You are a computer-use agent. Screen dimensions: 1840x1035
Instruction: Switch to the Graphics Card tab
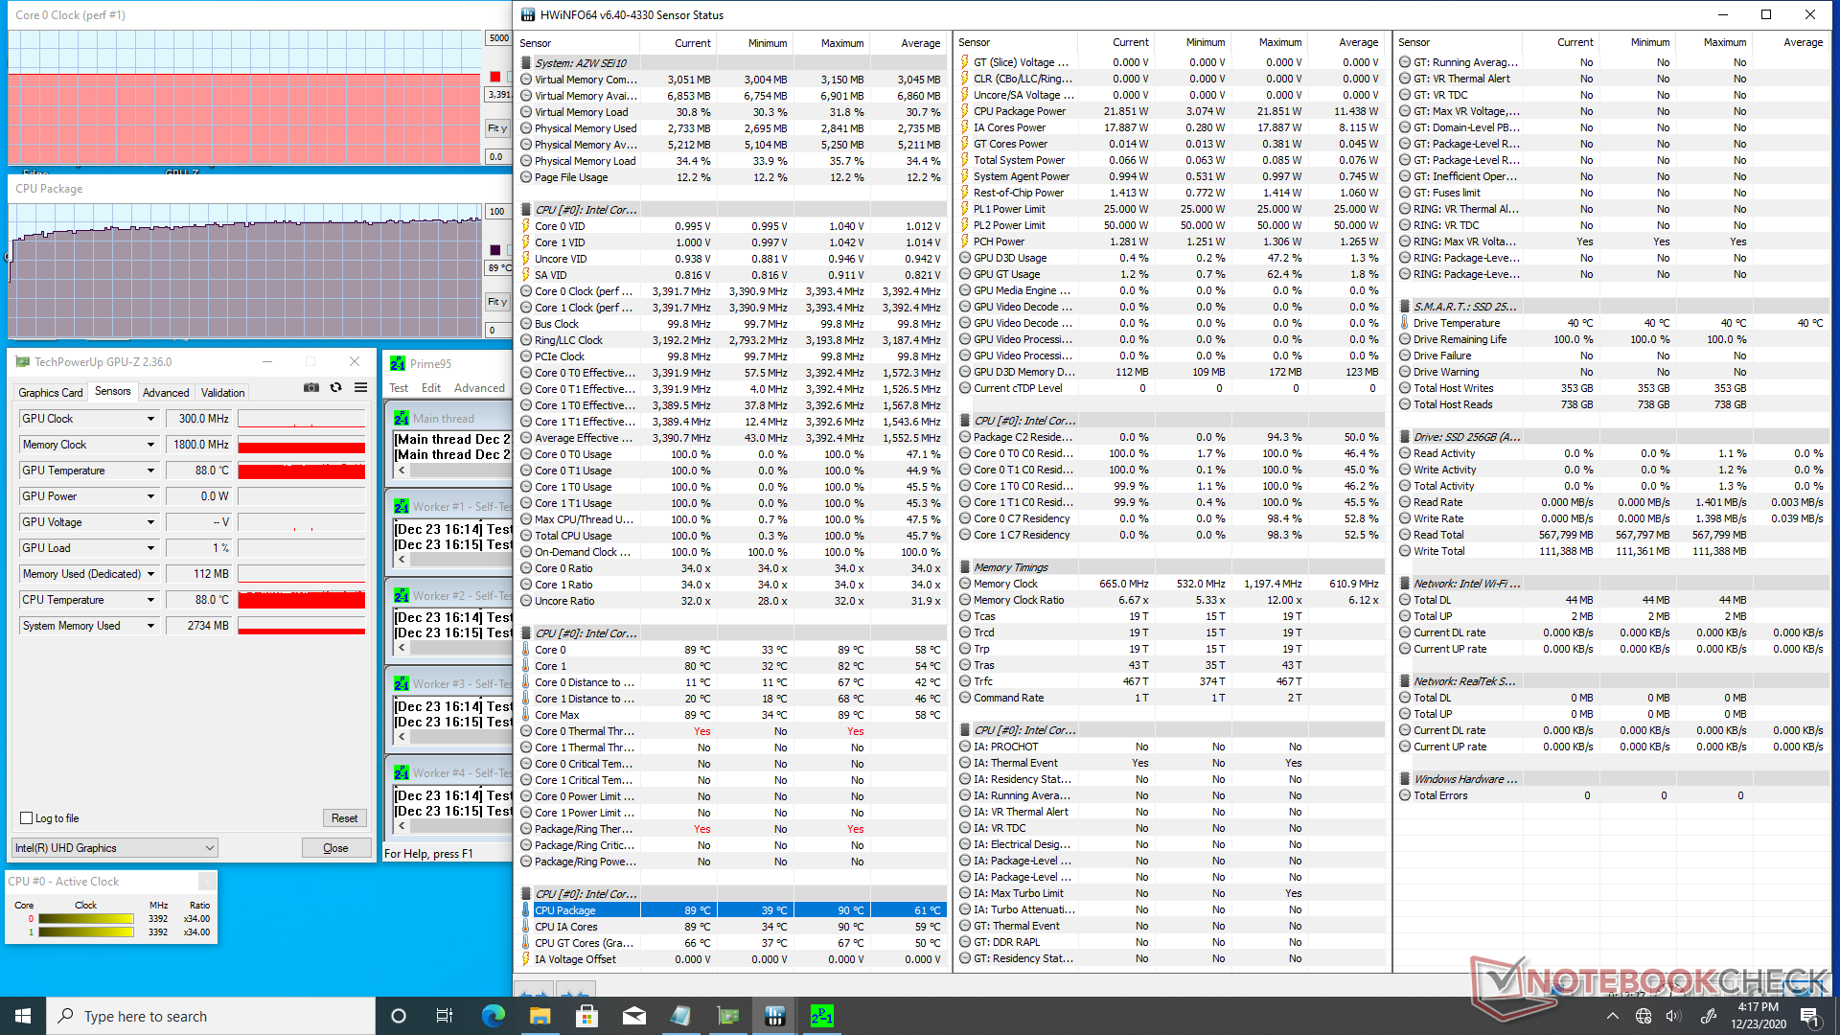[50, 393]
